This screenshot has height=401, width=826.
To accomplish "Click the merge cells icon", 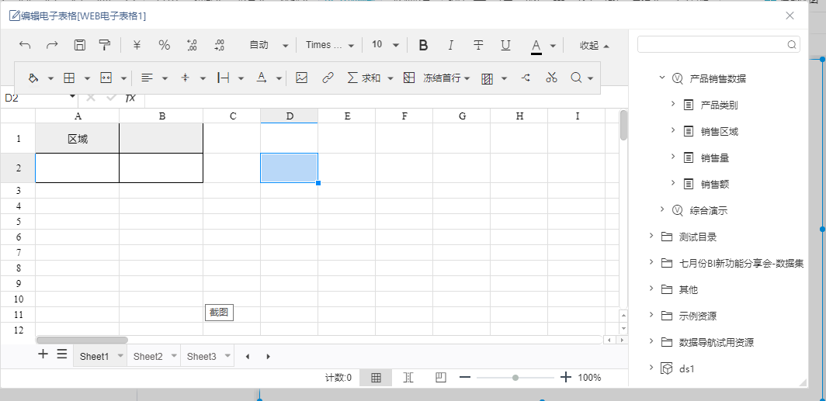I will (106, 78).
